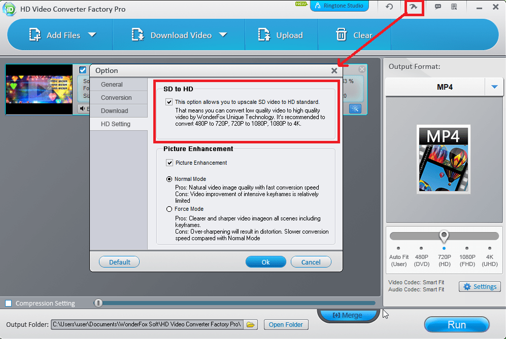Viewport: 506px width, 339px height.
Task: Enable the Compression Setting checkbox
Action: pyautogui.click(x=9, y=303)
